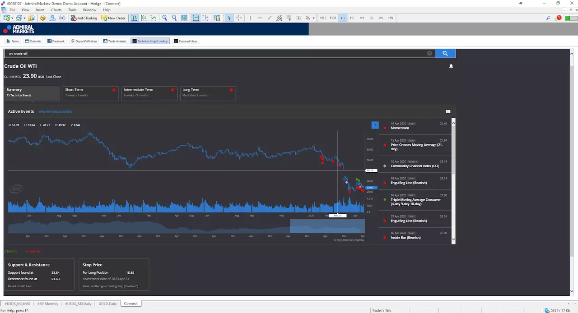Click the toolbar search magnifier icon
The image size is (578, 313).
[548, 18]
